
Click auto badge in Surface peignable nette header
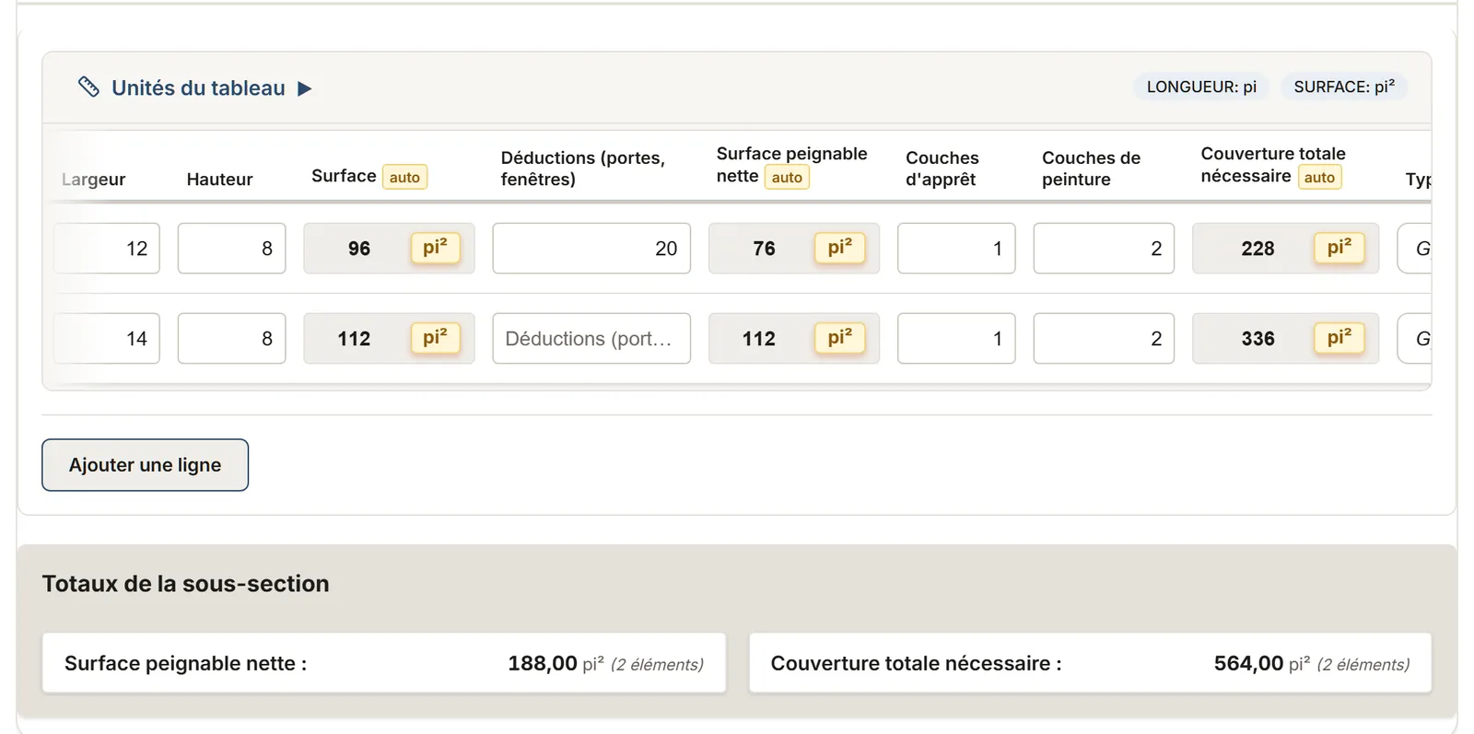pyautogui.click(x=787, y=177)
